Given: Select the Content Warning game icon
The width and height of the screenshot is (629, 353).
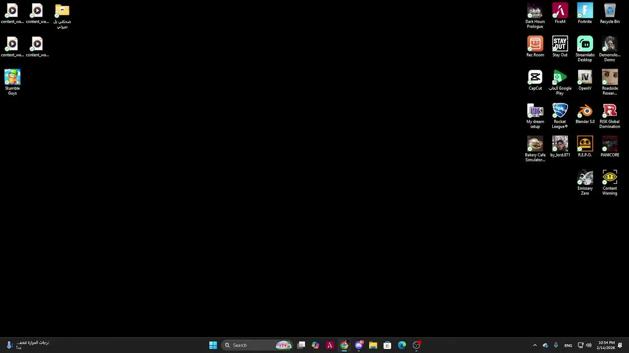Looking at the screenshot, I should (609, 182).
